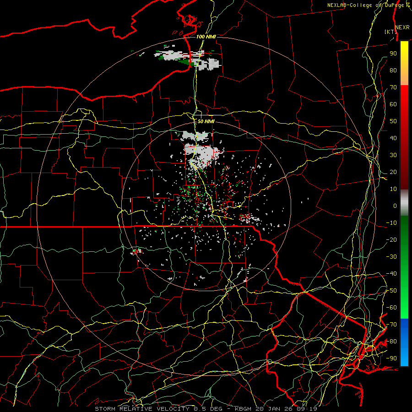This screenshot has width=412, height=412.
Task: Click the -20 value on velocity scale
Action: point(391,239)
